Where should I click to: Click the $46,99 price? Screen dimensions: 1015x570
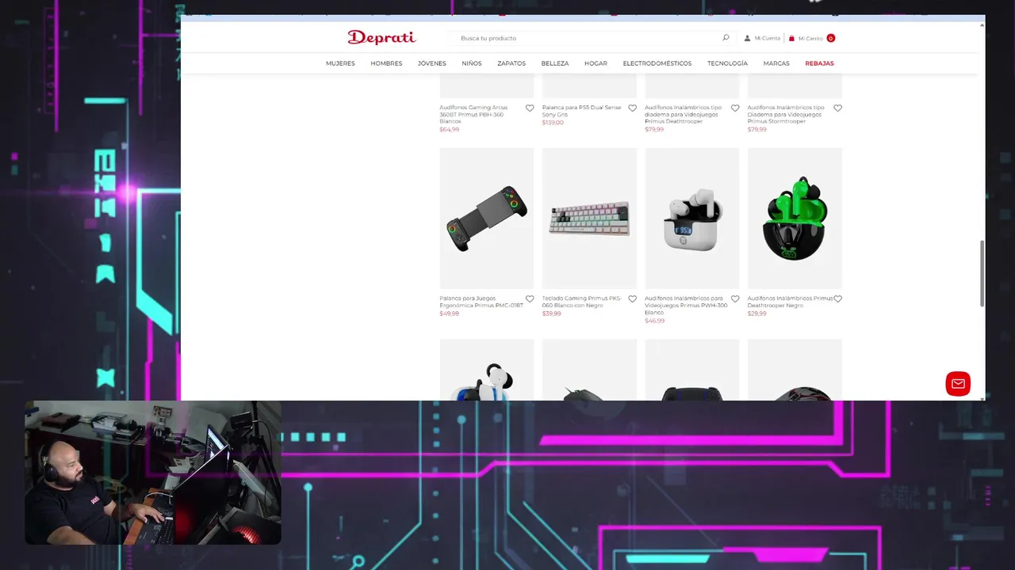tap(654, 321)
